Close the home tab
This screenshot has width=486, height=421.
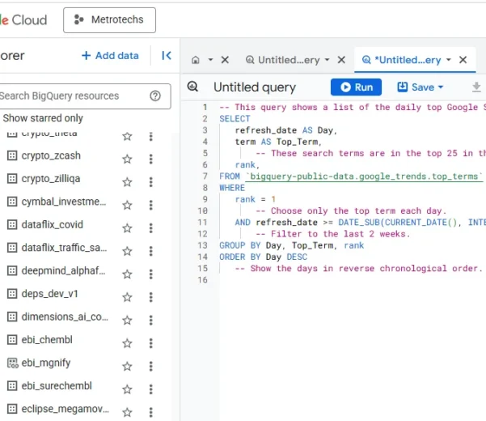coord(225,60)
